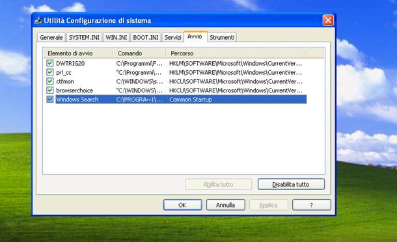Click the C:\WINDOWS\s... command for ctfmon
The image size is (397, 242).
point(139,81)
